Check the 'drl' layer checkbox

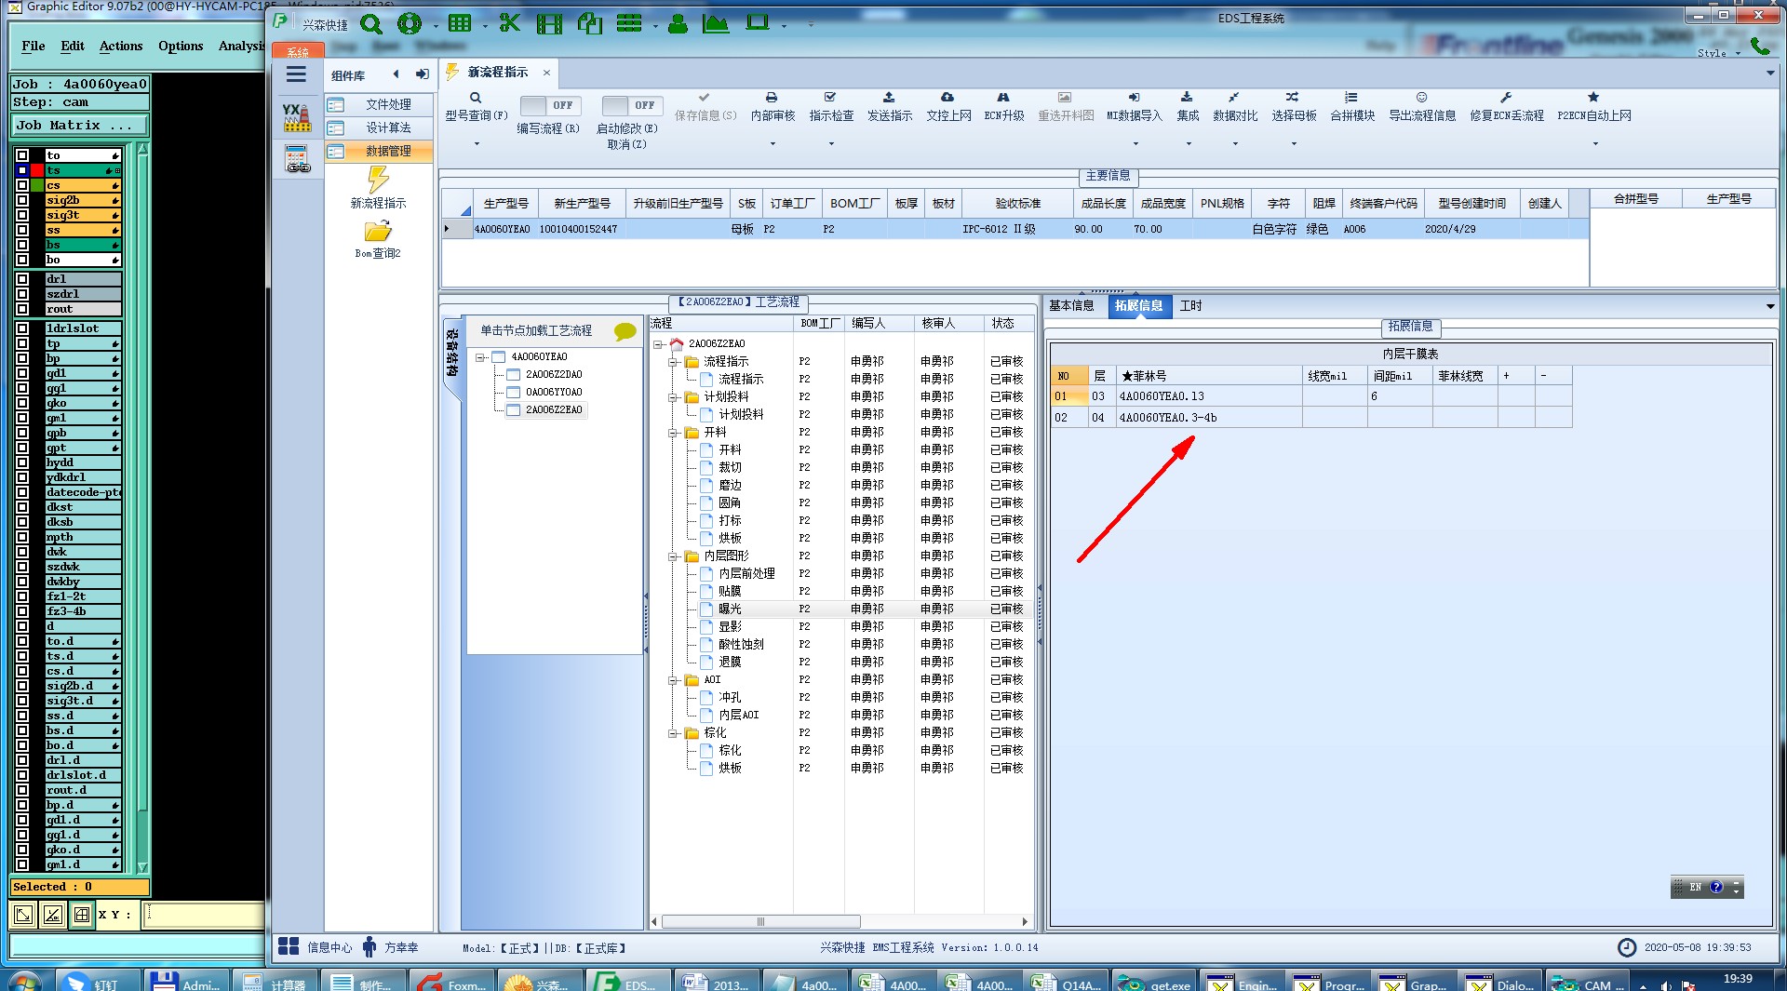[22, 279]
